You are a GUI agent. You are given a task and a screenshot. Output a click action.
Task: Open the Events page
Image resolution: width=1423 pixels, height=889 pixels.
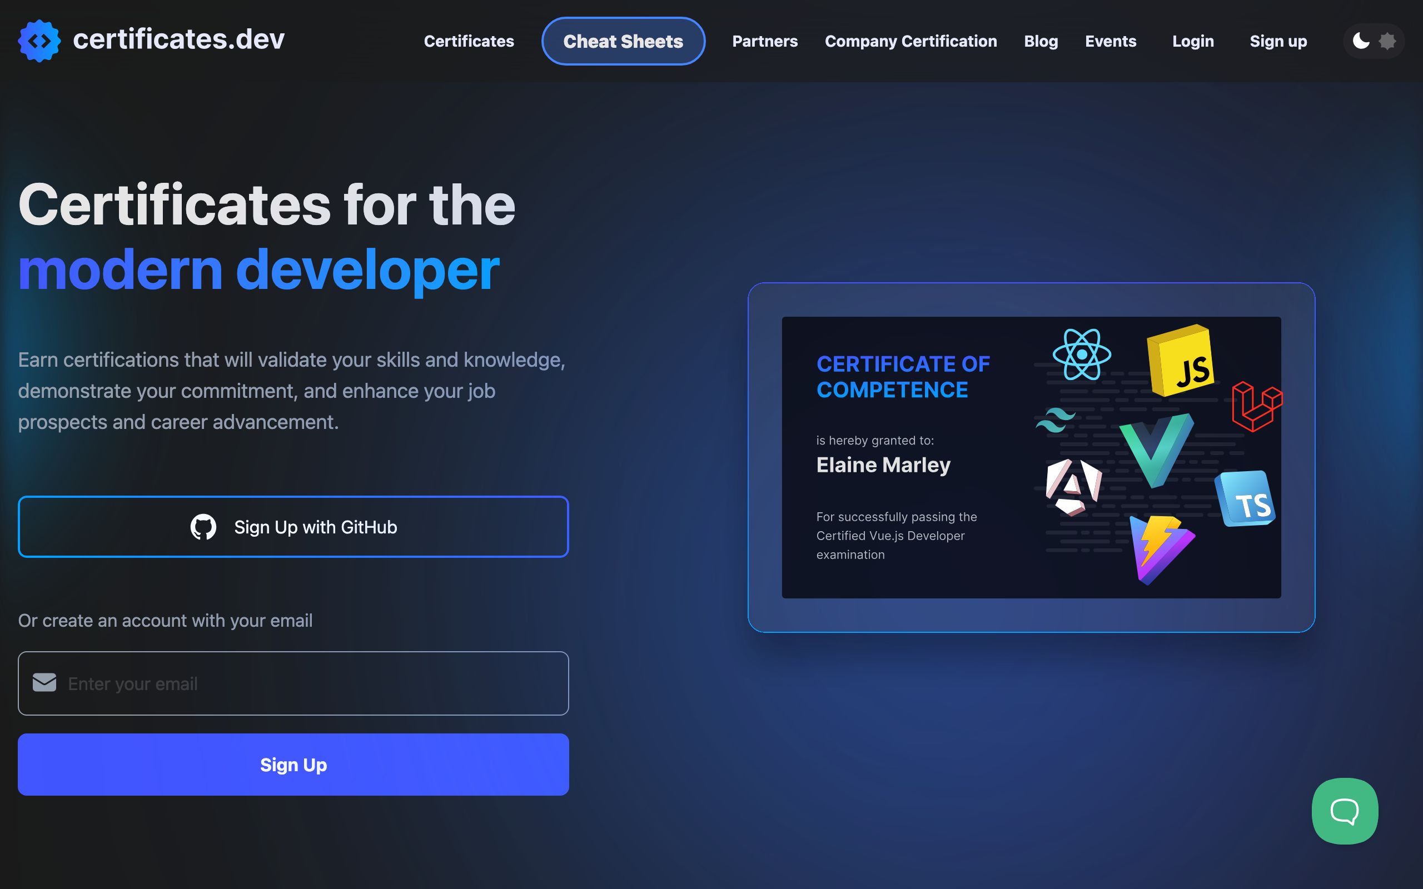coord(1110,41)
